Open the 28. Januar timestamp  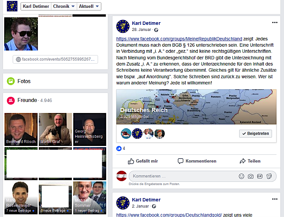[142, 30]
